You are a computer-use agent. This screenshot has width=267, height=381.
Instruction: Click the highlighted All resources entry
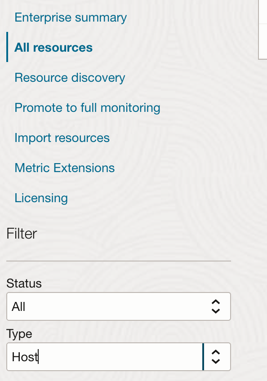coord(53,47)
